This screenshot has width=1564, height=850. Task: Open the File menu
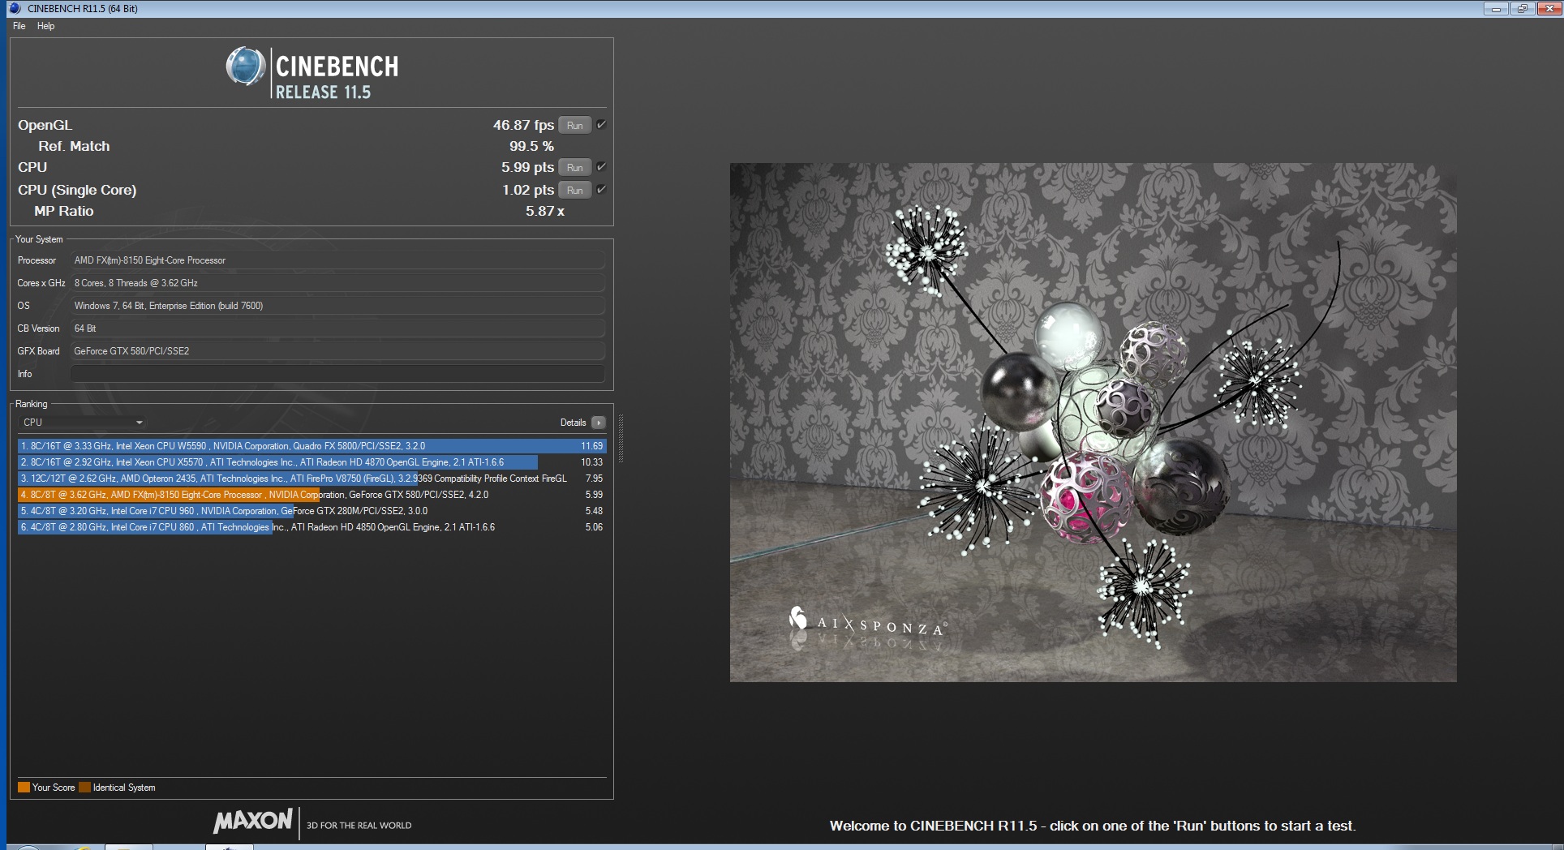point(19,26)
